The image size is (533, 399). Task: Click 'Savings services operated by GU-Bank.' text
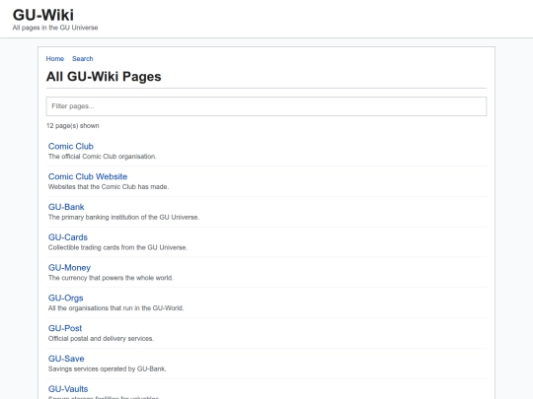click(107, 368)
